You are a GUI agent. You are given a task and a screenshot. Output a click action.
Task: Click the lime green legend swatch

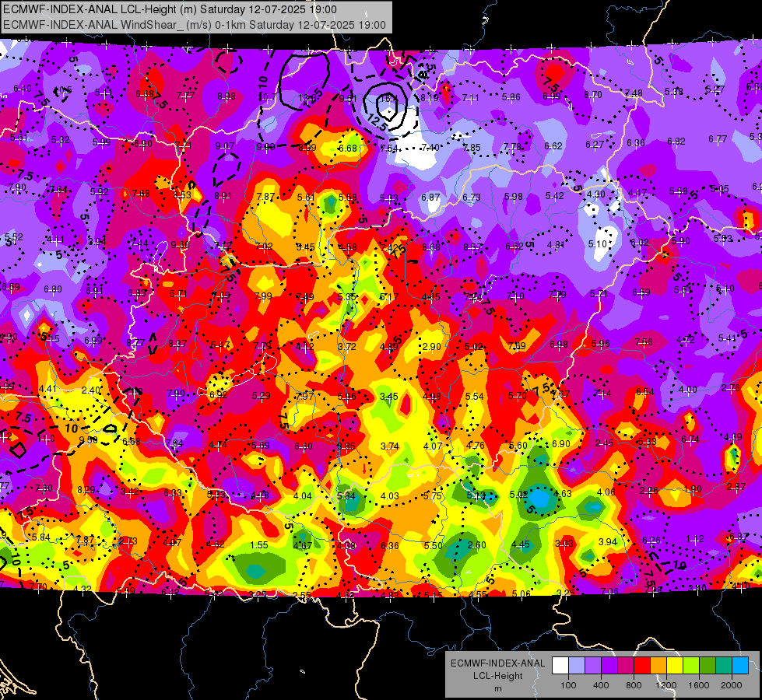tap(691, 666)
